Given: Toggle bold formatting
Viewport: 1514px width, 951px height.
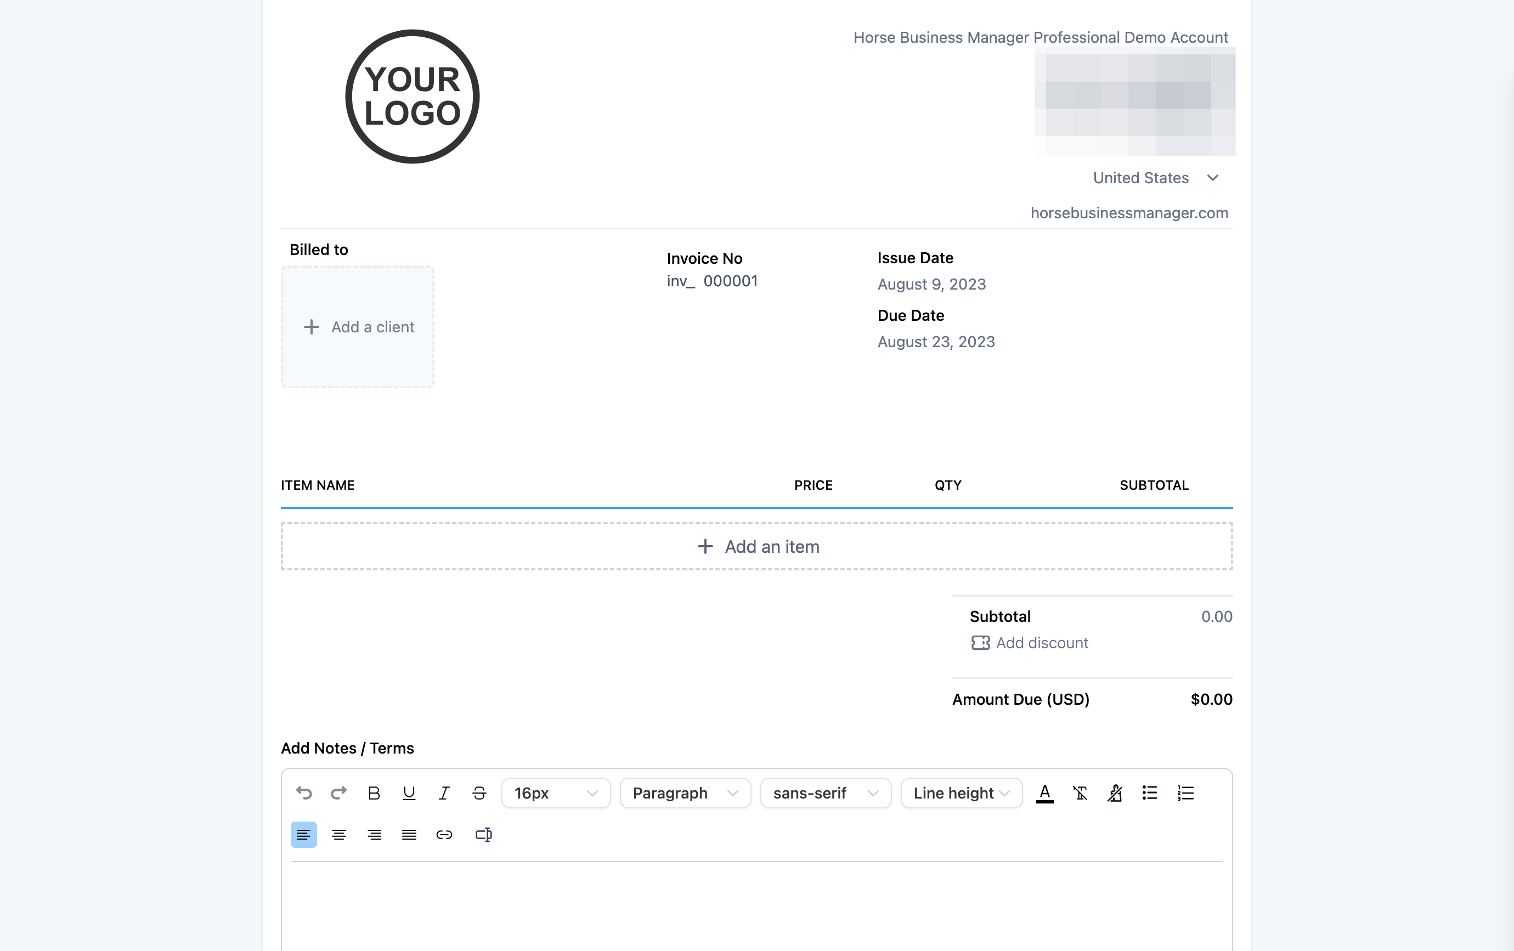Looking at the screenshot, I should [374, 793].
